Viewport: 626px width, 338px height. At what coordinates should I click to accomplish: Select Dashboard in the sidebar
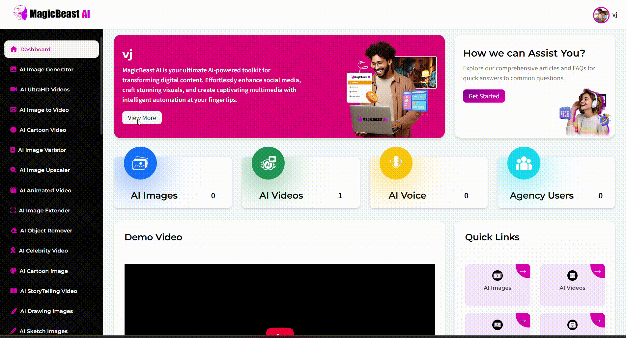(x=51, y=49)
